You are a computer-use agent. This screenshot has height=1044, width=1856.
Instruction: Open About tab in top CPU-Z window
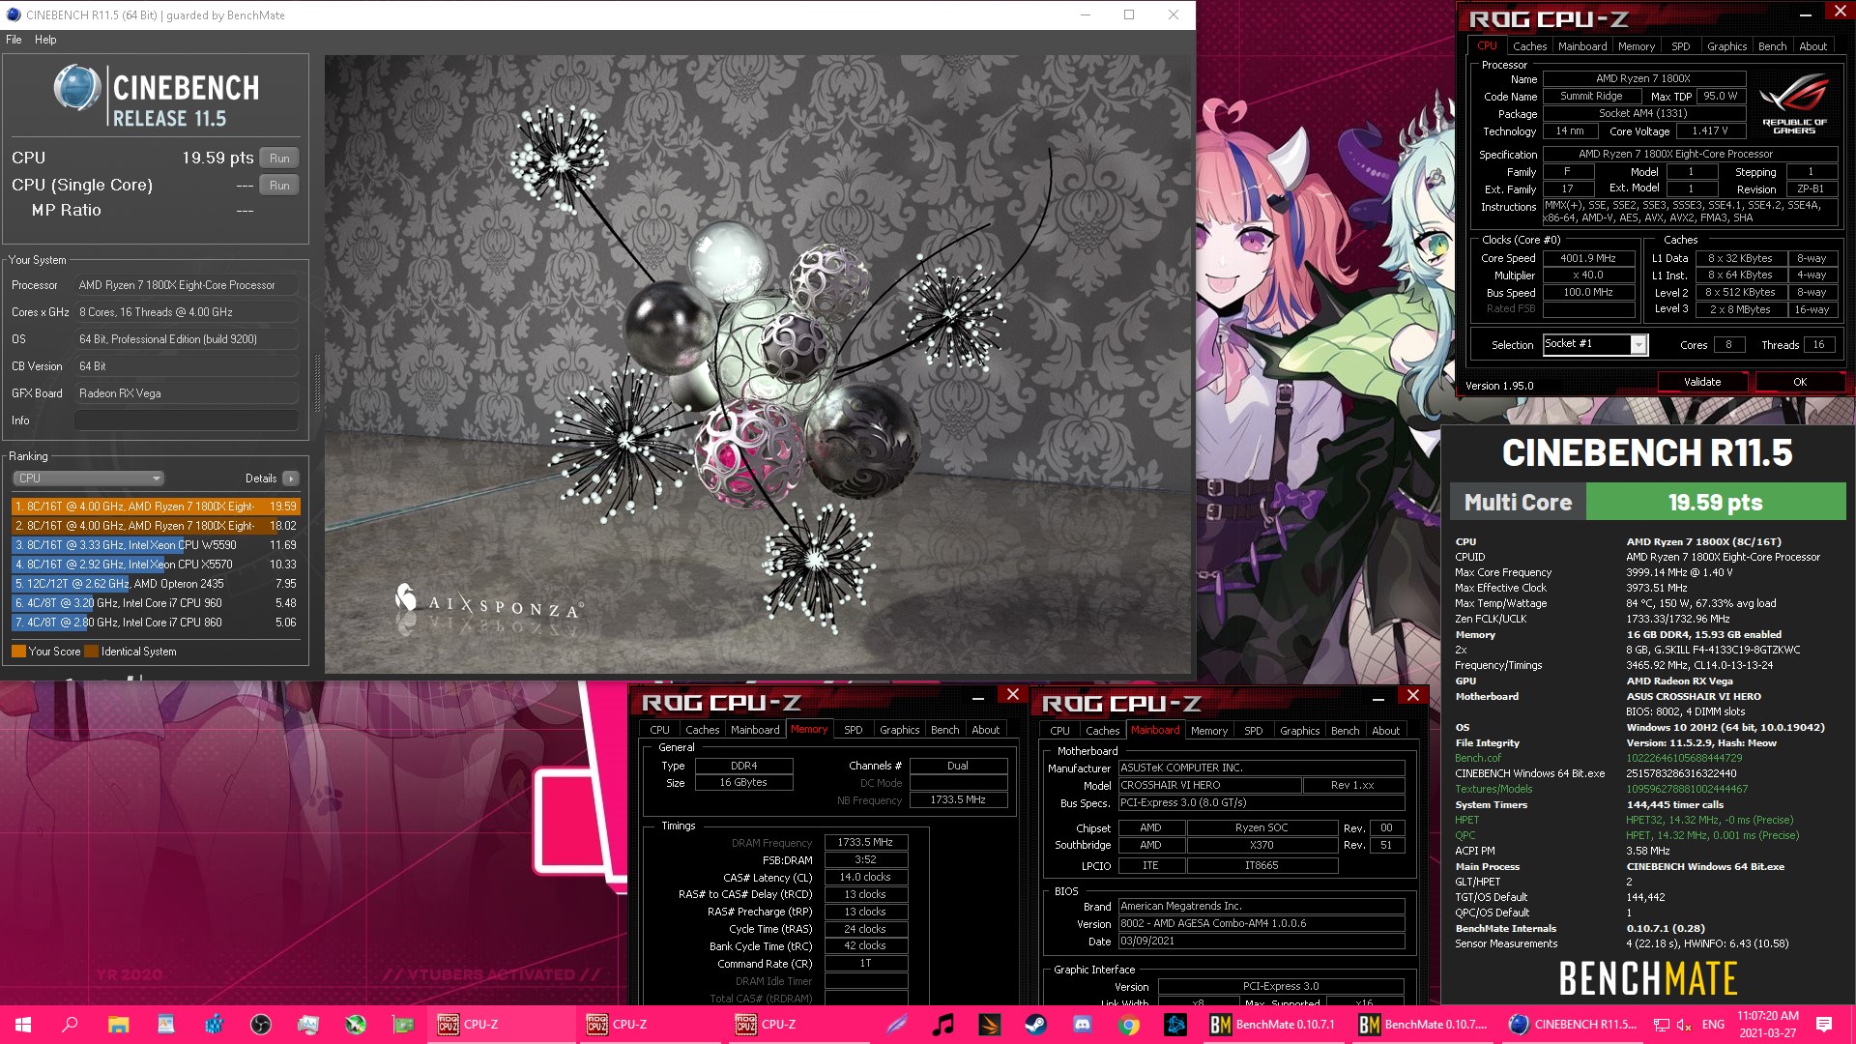[x=1812, y=46]
